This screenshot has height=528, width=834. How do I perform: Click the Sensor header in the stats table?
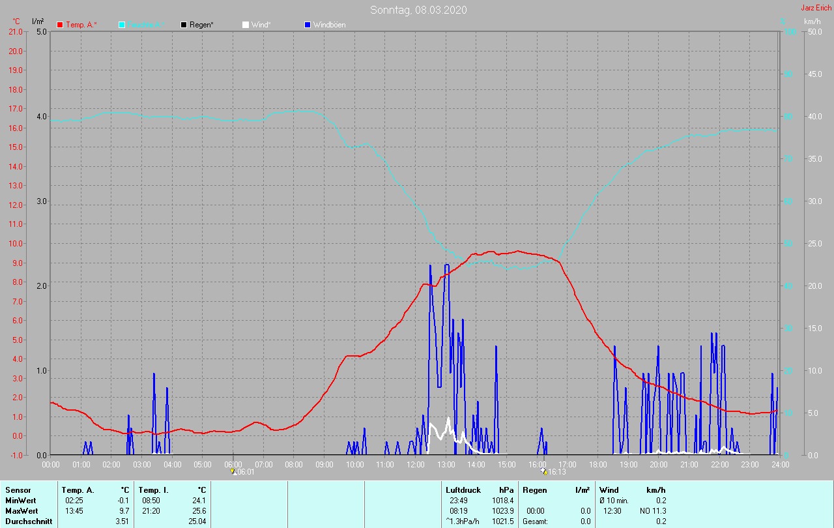pyautogui.click(x=18, y=490)
